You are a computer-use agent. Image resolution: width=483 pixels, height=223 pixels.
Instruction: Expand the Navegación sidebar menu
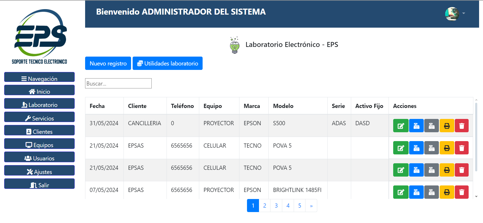39,78
